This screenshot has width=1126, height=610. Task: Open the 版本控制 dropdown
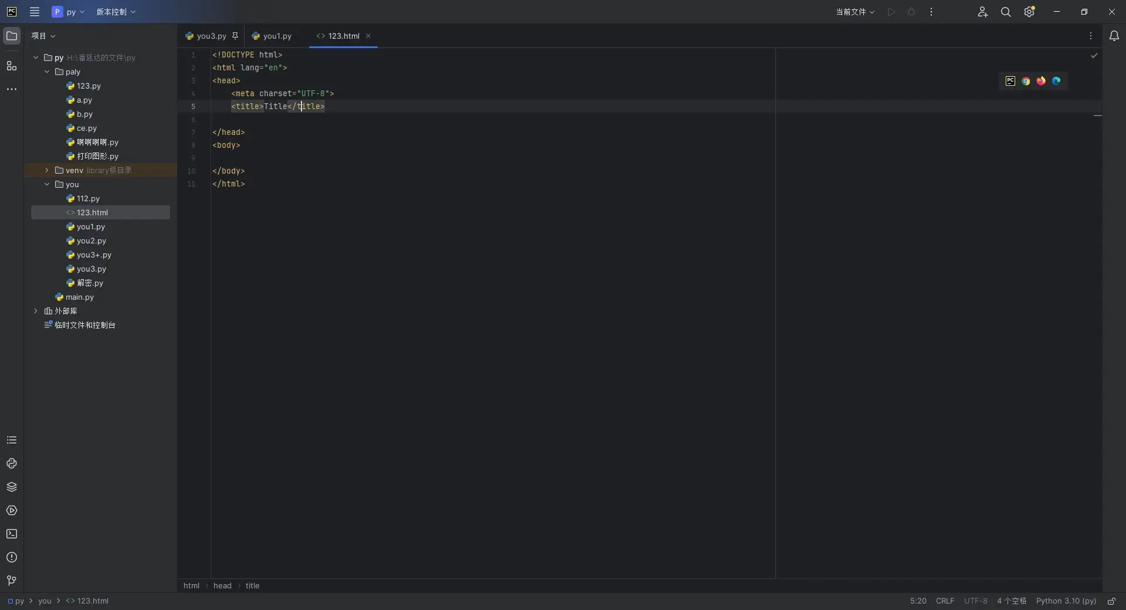pyautogui.click(x=116, y=12)
